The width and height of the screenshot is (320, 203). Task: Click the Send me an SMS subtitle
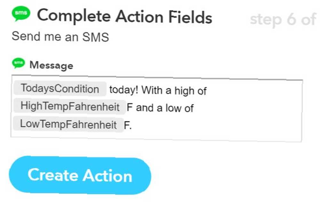60,37
